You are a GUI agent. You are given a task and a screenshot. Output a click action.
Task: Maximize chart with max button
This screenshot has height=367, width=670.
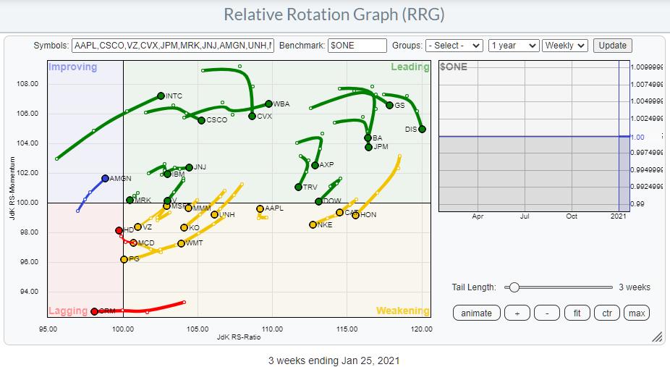tap(637, 313)
